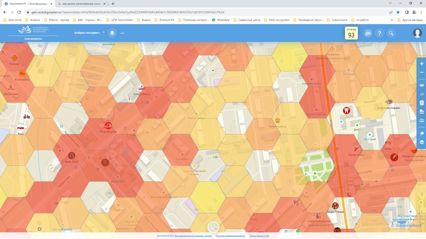
Task: Expand the tab search chevron in the title bar
Action: (390, 3)
